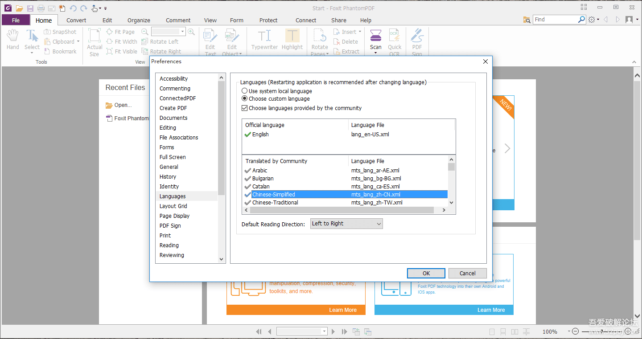The width and height of the screenshot is (642, 339).
Task: Click the Undo arrow icon
Action: (x=73, y=8)
